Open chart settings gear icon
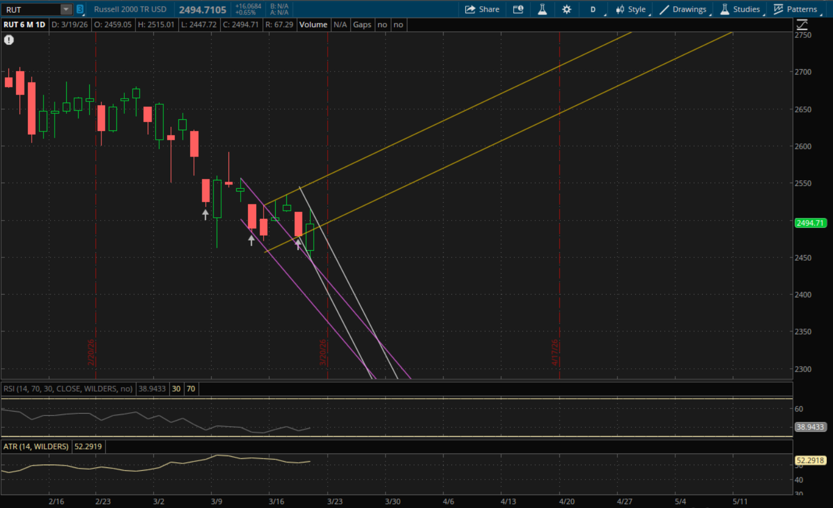This screenshot has width=833, height=508. (567, 9)
